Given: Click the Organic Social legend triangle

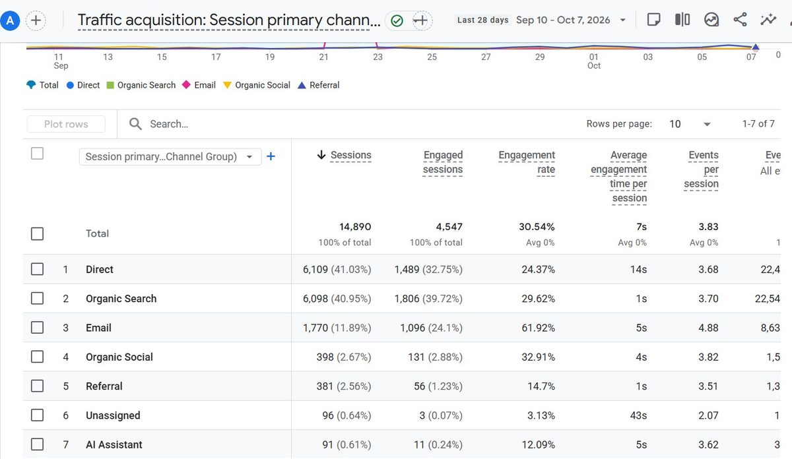Looking at the screenshot, I should click(228, 85).
